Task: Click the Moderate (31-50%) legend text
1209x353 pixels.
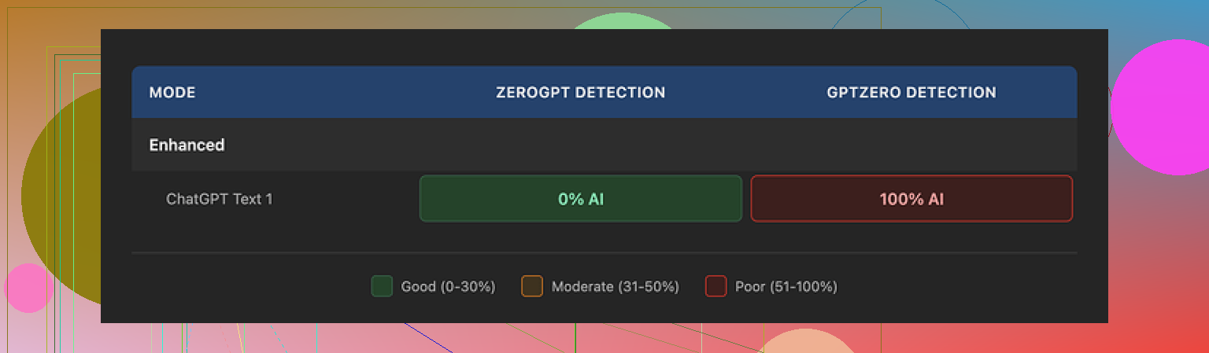Action: click(615, 287)
